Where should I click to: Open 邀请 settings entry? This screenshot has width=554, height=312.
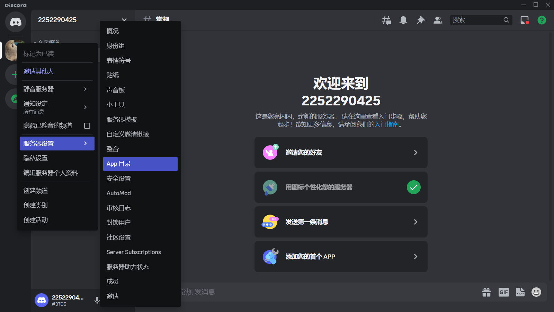(140, 296)
